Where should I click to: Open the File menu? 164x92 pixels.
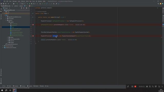click(x=5, y=1)
